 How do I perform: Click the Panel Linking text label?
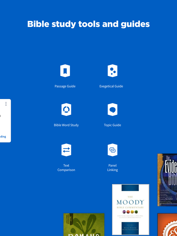coord(113,168)
